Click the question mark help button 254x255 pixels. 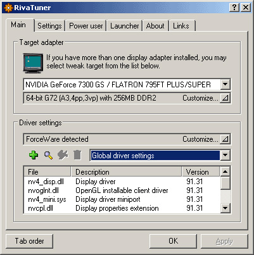234,8
